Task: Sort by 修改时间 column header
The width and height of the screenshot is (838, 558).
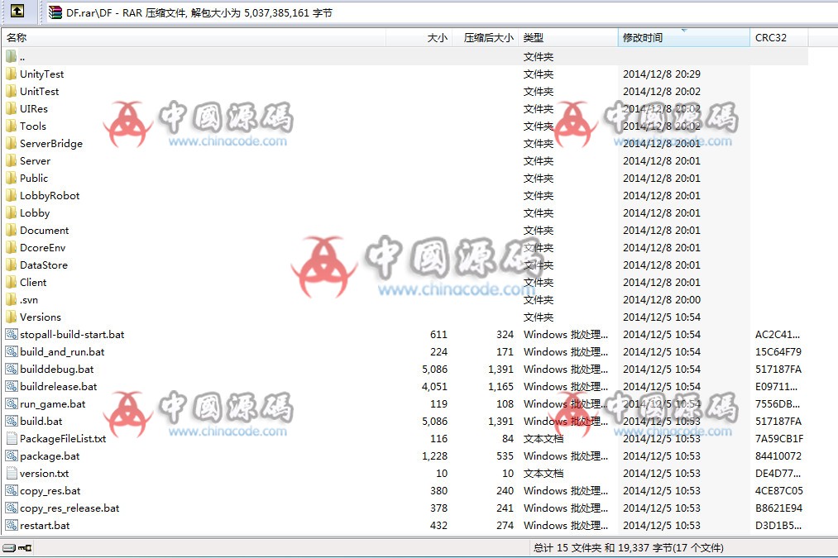Action: click(683, 37)
